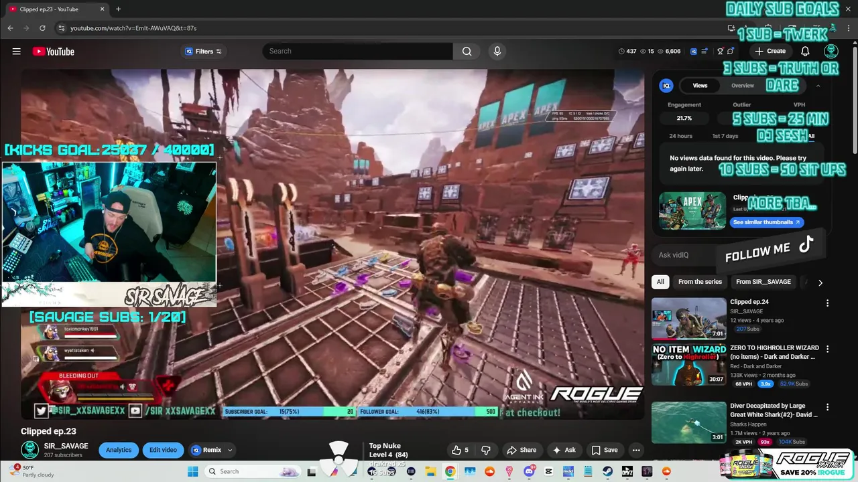Open Discord from the taskbar
Screen dimensions: 858x482
coord(530,471)
